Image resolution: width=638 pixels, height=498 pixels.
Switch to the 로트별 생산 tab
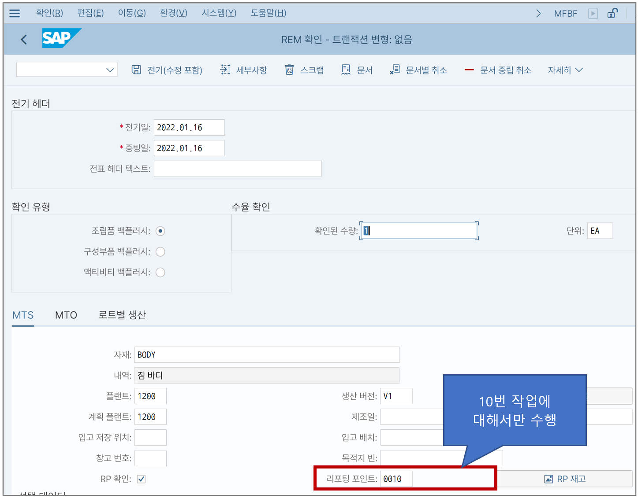pos(122,315)
